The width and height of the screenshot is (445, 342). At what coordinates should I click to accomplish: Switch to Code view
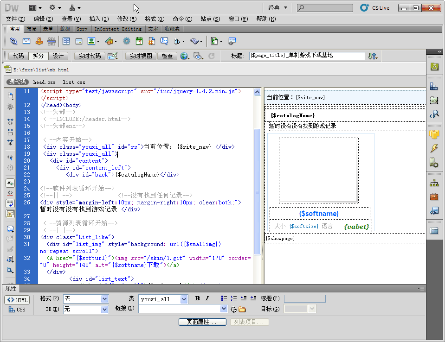(x=19, y=56)
